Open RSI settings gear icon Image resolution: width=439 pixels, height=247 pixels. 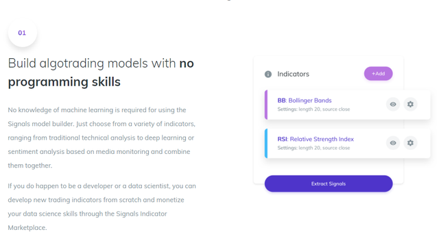pyautogui.click(x=410, y=143)
